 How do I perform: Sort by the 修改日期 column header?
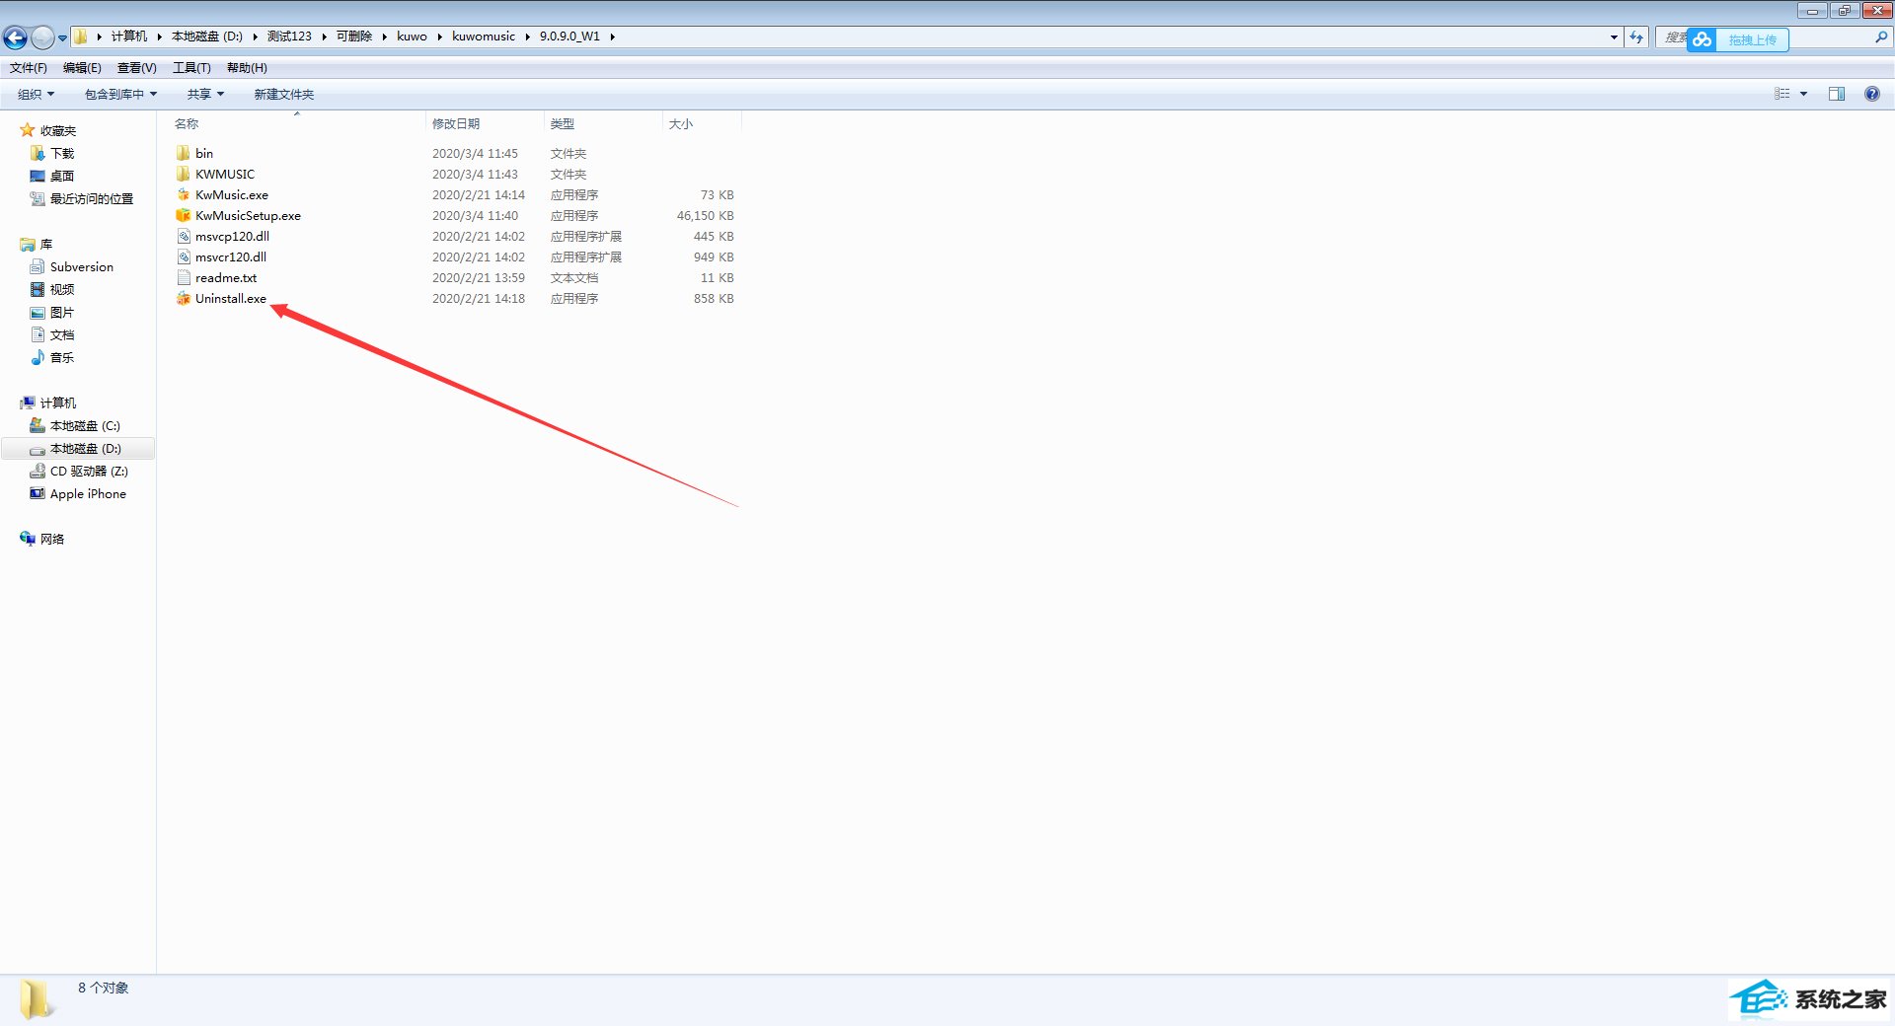[x=456, y=123]
